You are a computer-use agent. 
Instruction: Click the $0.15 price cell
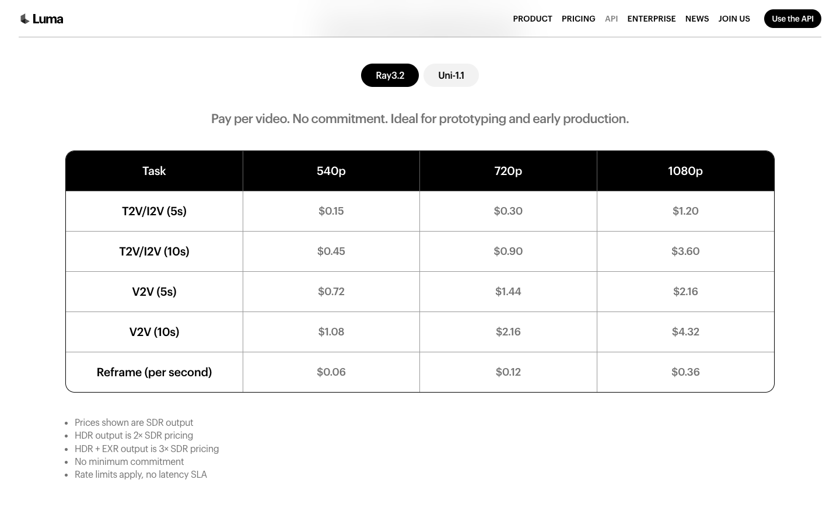pos(331,211)
